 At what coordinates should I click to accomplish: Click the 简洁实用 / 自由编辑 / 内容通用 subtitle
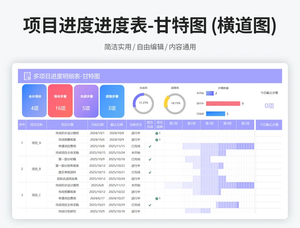[x=150, y=47]
